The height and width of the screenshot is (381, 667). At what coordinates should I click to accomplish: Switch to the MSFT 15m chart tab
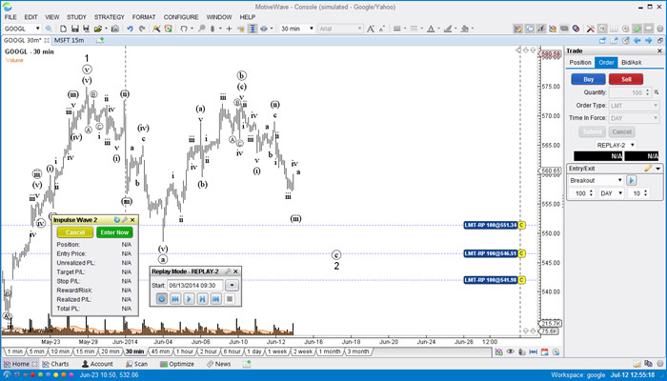point(70,40)
